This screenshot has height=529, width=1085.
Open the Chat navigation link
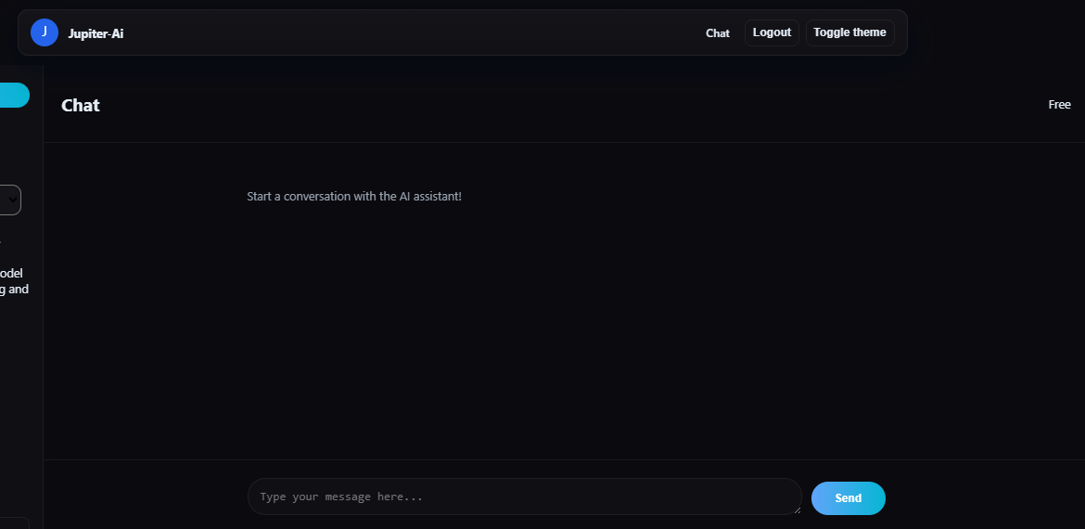tap(718, 33)
